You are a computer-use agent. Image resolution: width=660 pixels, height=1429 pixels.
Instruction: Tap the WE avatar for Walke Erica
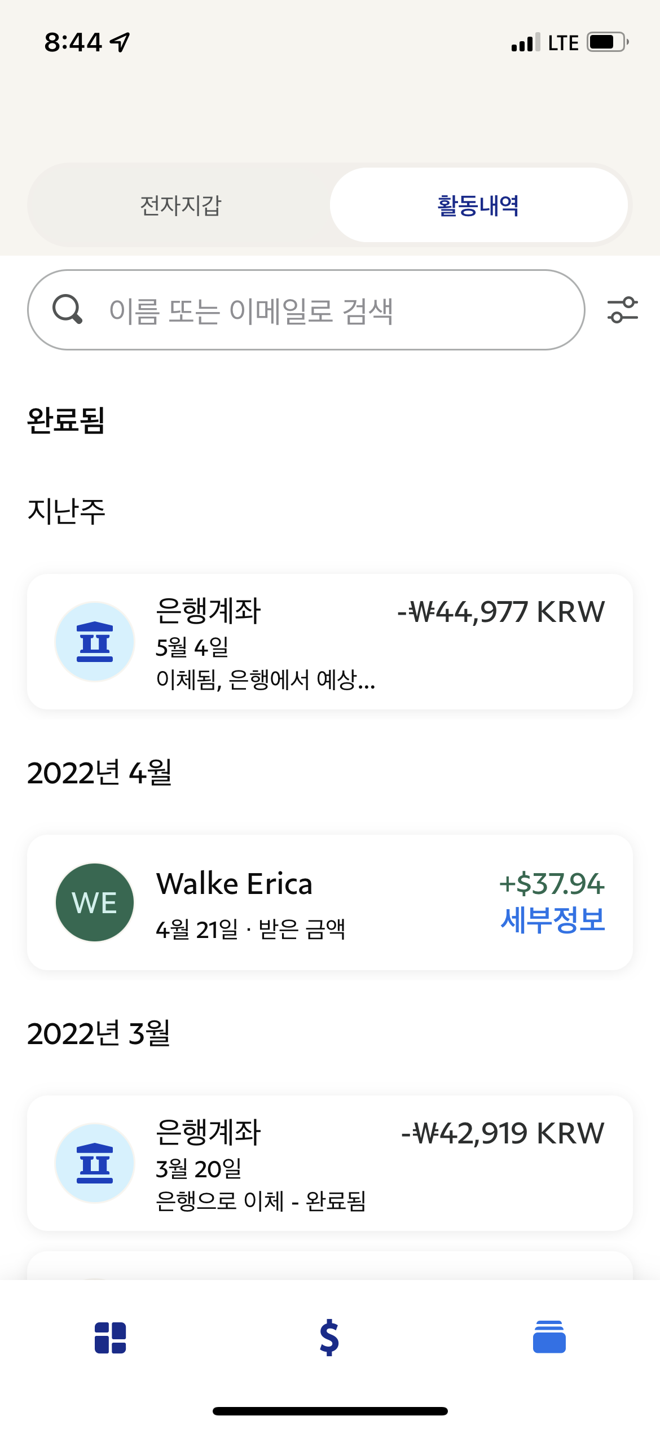(x=95, y=902)
